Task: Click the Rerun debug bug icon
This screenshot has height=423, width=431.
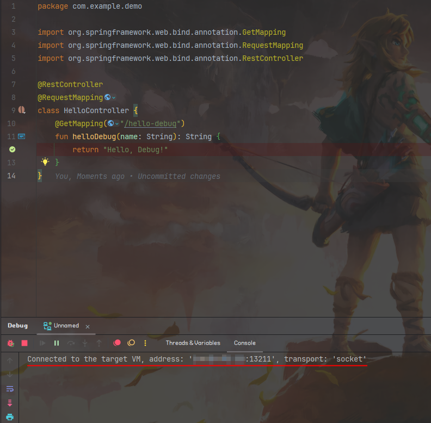Action: pos(10,343)
